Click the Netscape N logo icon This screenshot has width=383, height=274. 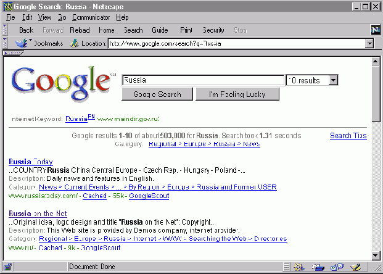376,30
